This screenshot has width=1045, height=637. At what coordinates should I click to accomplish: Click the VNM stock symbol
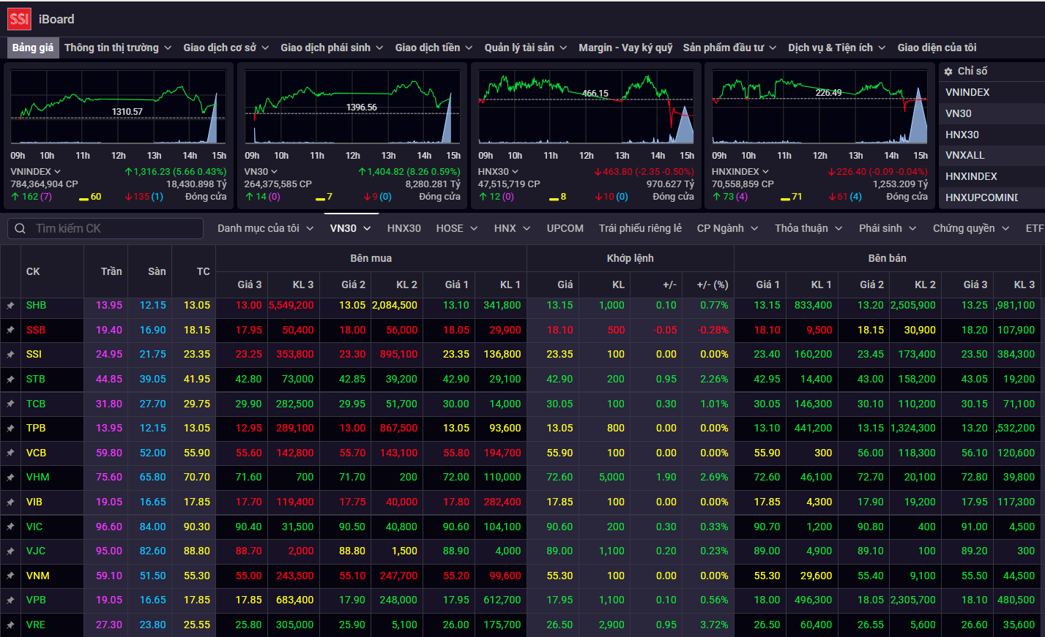(38, 576)
